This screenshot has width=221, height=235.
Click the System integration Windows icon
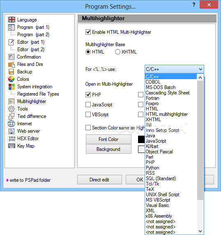pos(12,87)
